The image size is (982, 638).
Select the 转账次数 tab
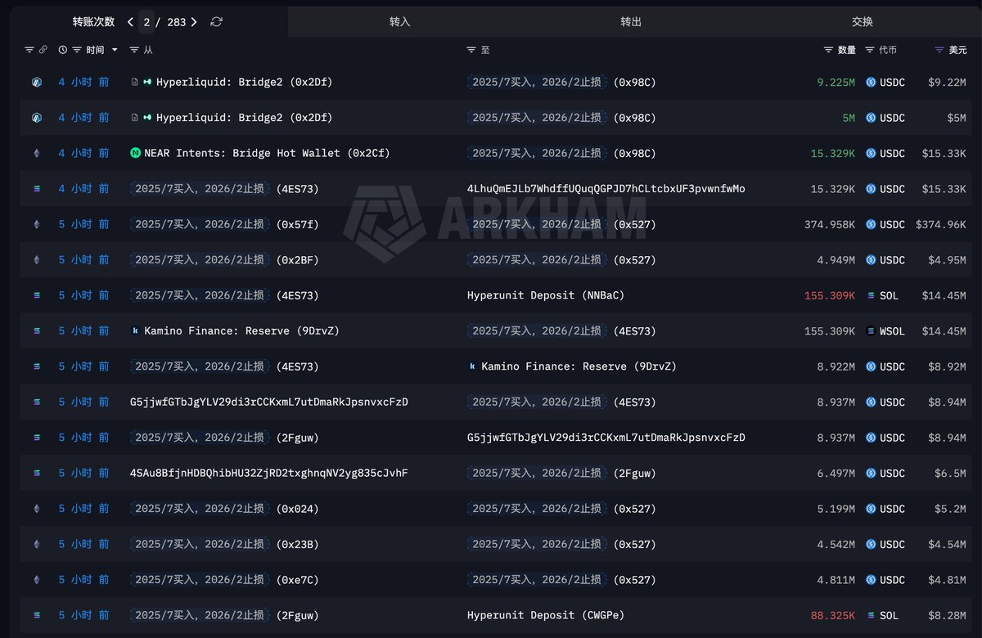pyautogui.click(x=93, y=22)
